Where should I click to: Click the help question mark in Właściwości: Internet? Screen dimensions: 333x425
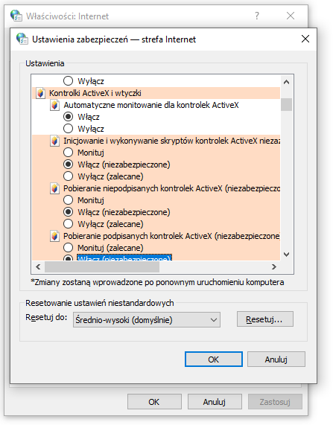pyautogui.click(x=257, y=16)
